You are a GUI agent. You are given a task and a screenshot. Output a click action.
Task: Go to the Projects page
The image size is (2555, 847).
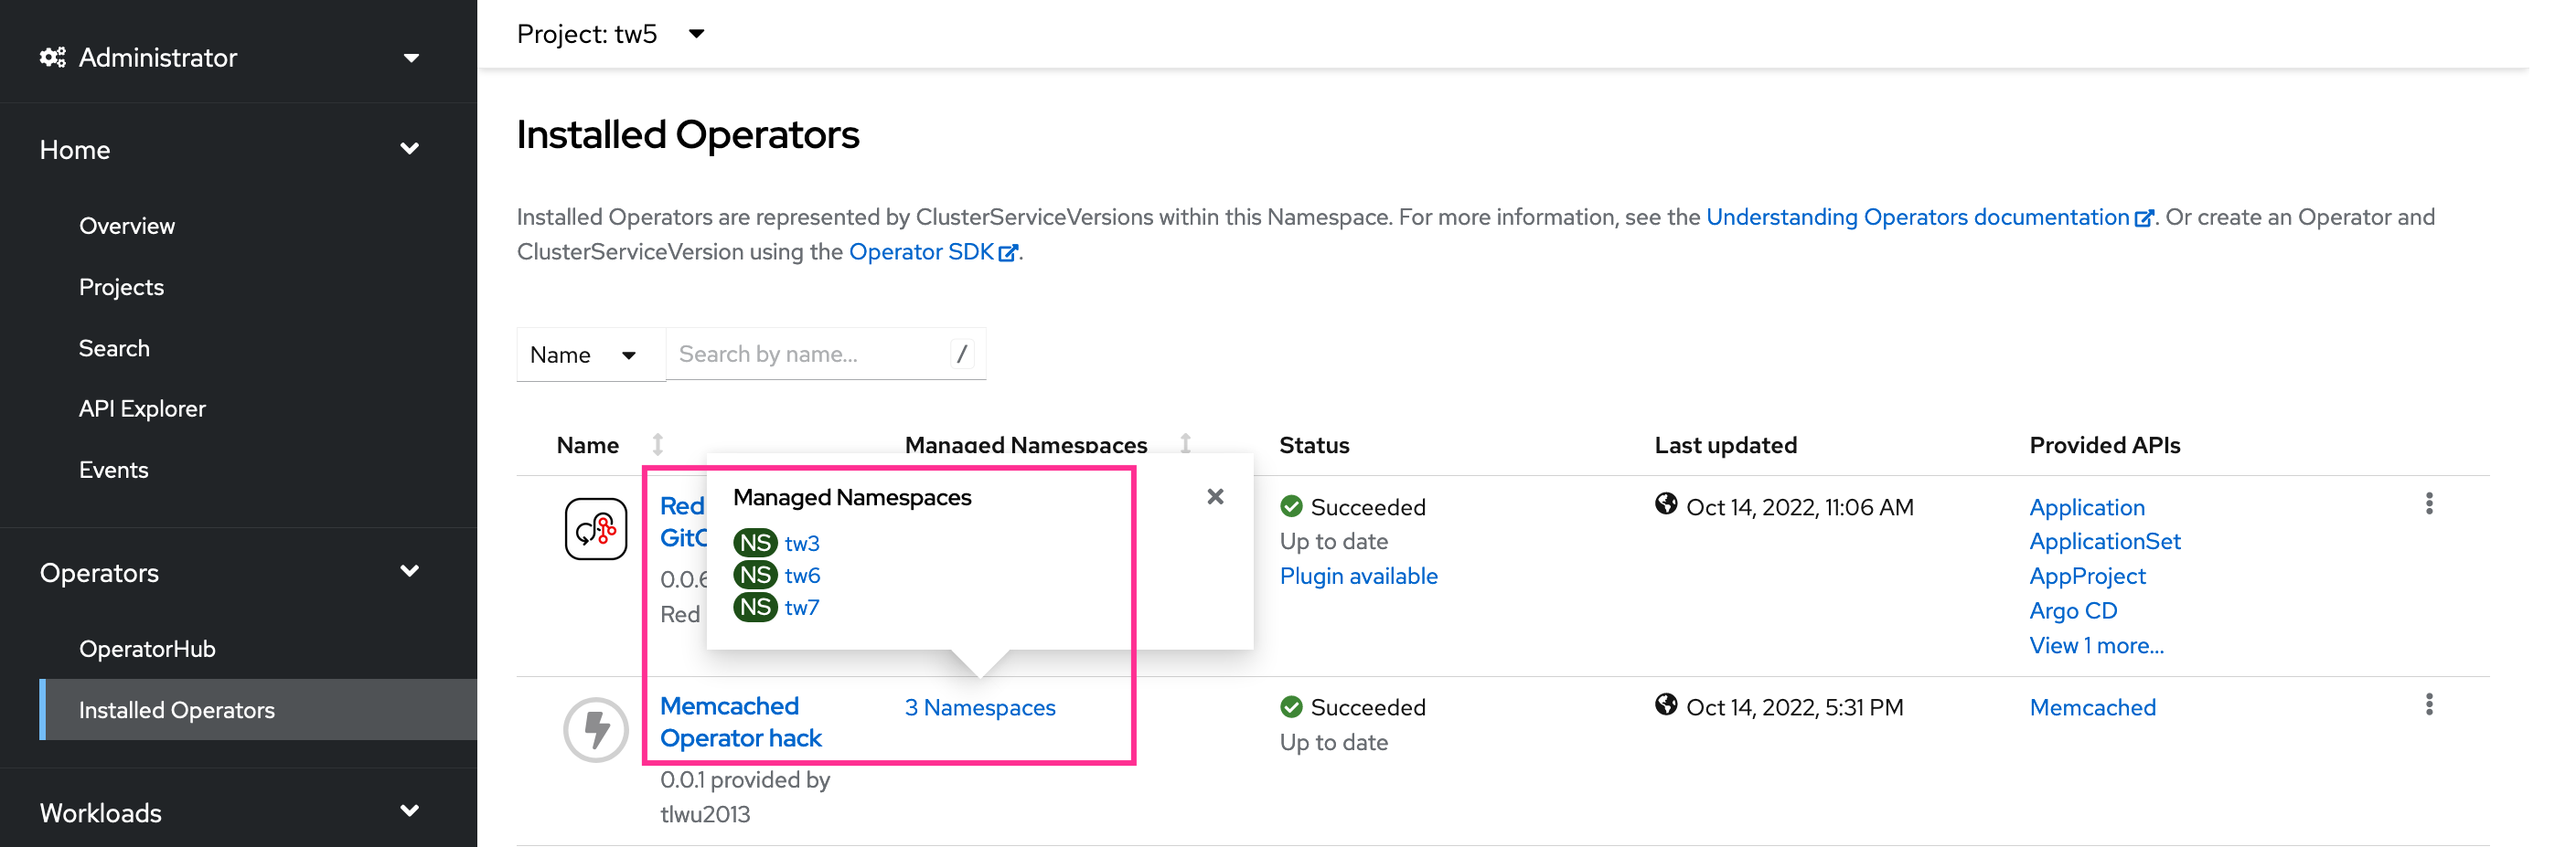(121, 287)
